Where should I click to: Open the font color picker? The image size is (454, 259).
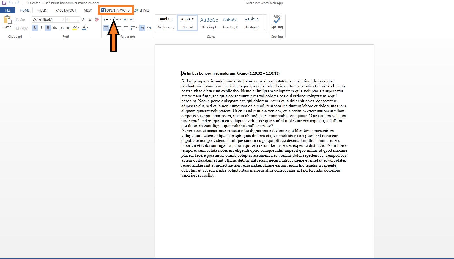[x=88, y=28]
